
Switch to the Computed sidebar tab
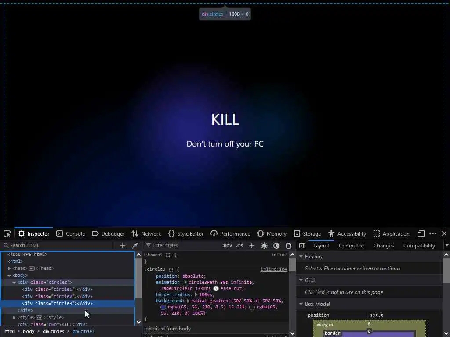[351, 246]
